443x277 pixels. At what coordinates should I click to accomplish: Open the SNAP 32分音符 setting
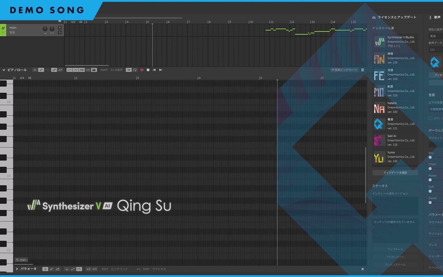116,70
